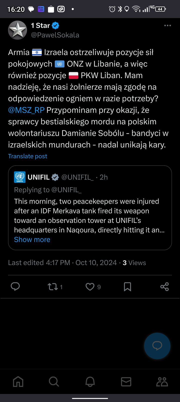Open the 1 Star profile avatar
This screenshot has width=180, height=402.
[17, 30]
